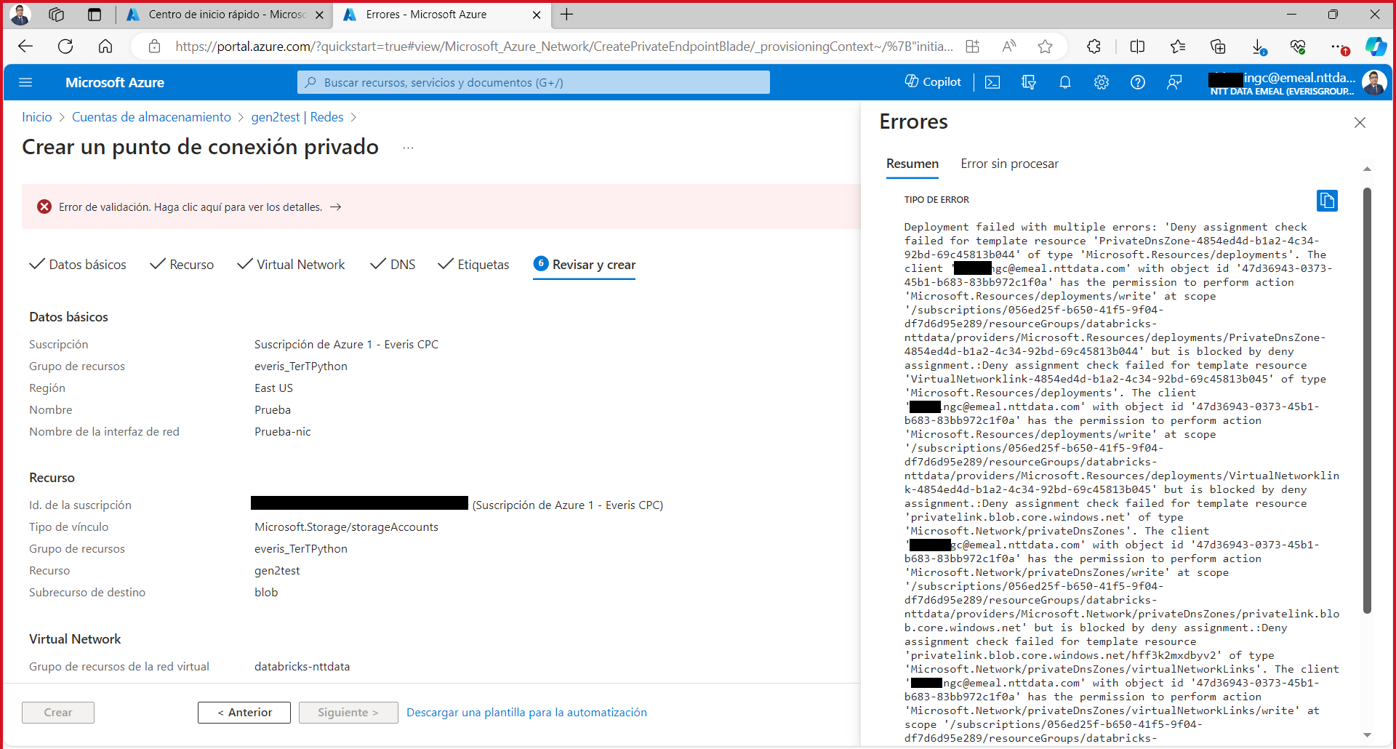The width and height of the screenshot is (1396, 749).
Task: Open the help question mark icon
Action: 1138,81
